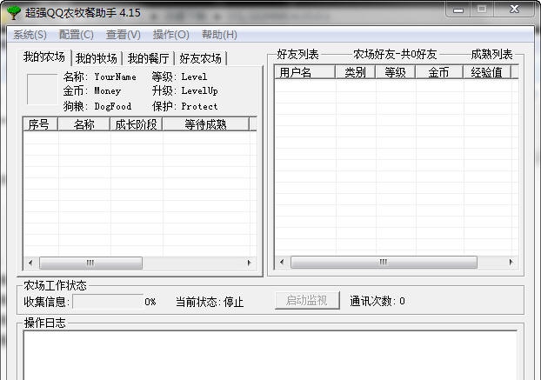The image size is (541, 380).
Task: Click the DogFood value
Action: [x=113, y=106]
